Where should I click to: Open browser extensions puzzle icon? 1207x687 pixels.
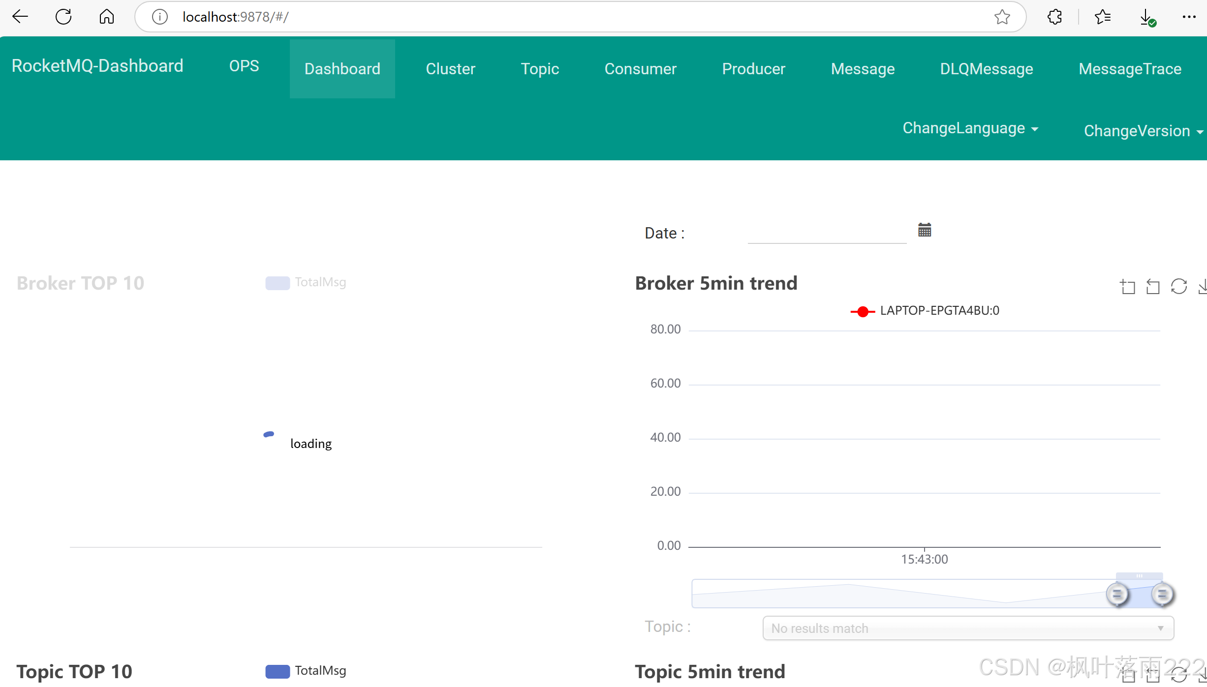[x=1054, y=17]
